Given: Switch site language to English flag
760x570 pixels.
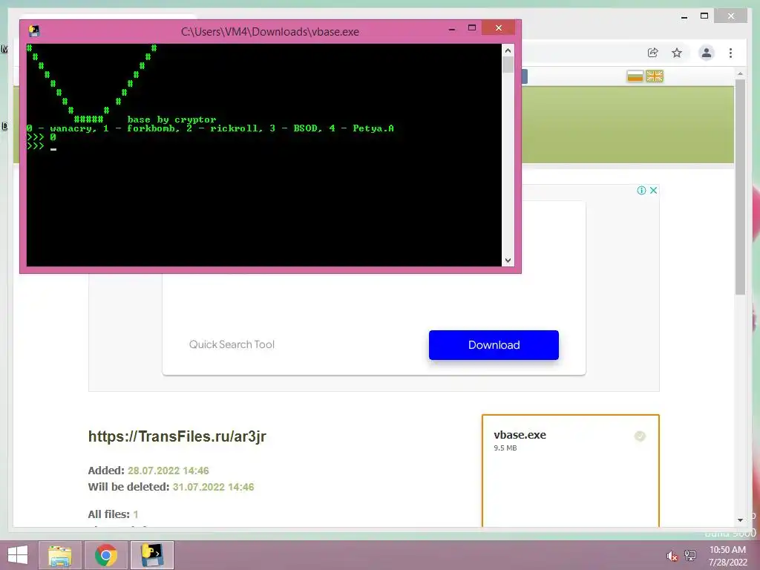Looking at the screenshot, I should point(655,76).
